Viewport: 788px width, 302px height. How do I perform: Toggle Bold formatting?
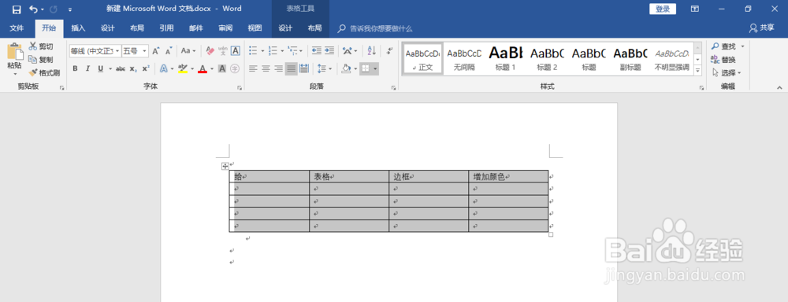[76, 68]
